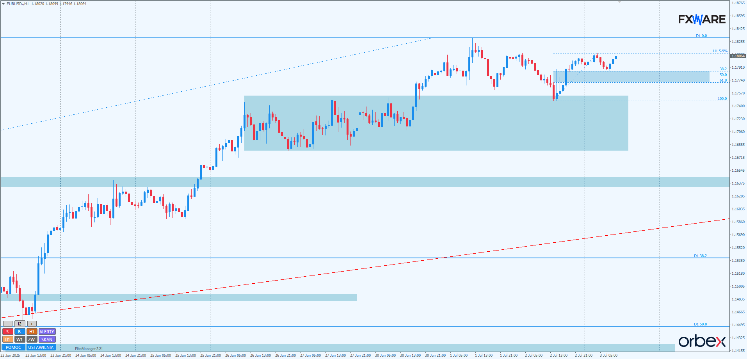Click the blue B buy button

[20, 332]
